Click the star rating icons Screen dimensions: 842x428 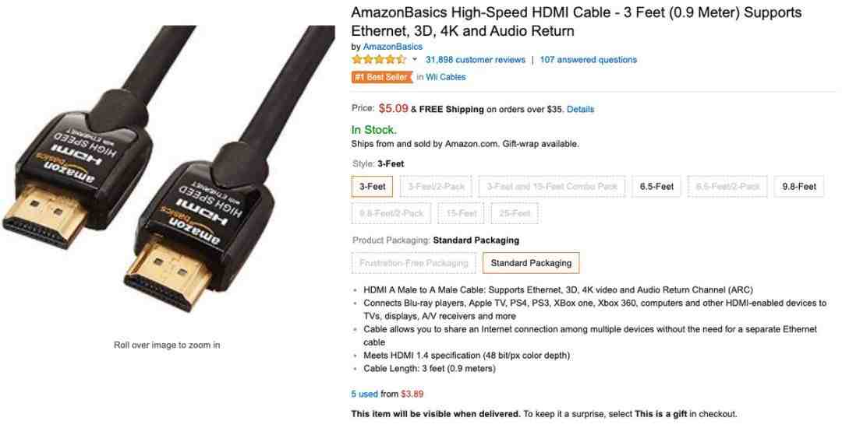click(x=379, y=59)
